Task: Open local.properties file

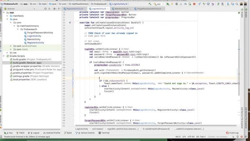Action: [x=29, y=80]
